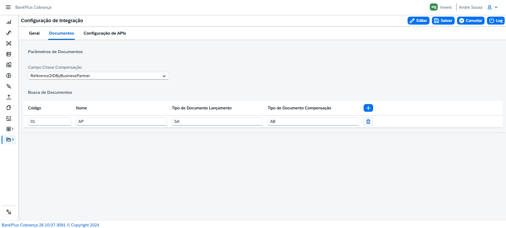Expand the open folder sidebar menu
The height and width of the screenshot is (228, 506).
point(10,139)
